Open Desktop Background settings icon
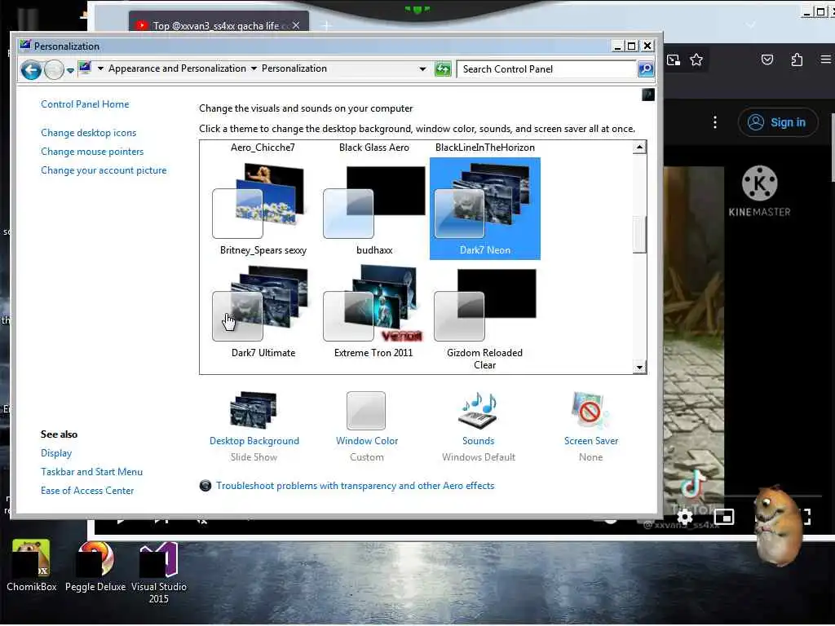 tap(254, 410)
